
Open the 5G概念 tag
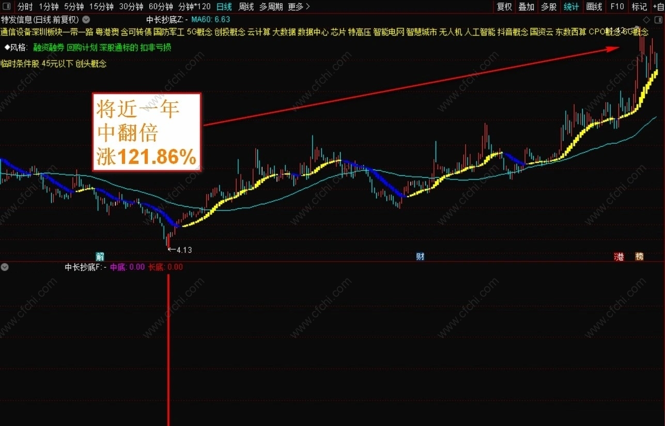(199, 32)
